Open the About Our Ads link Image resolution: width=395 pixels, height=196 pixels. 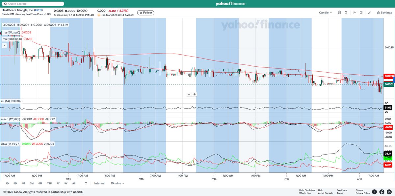pyautogui.click(x=326, y=193)
